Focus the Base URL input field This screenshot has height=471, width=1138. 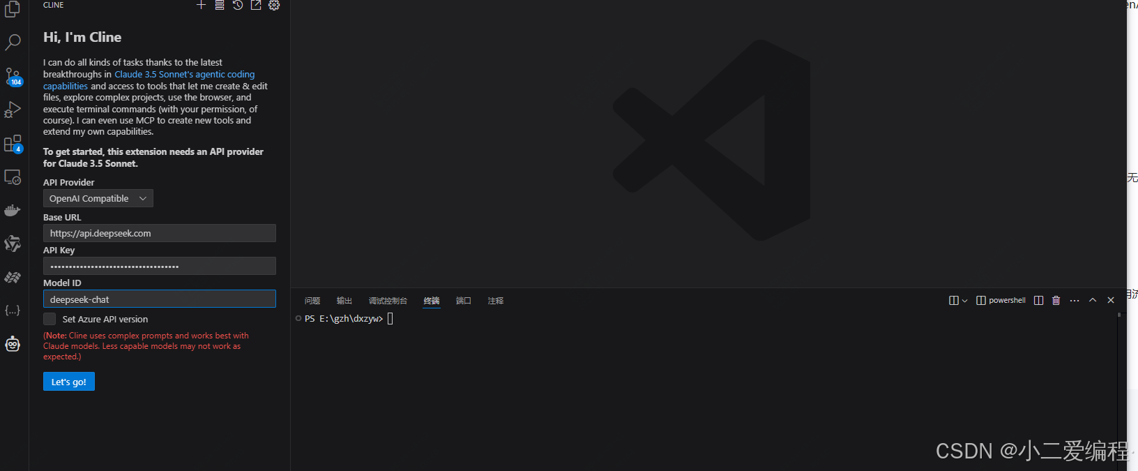160,233
